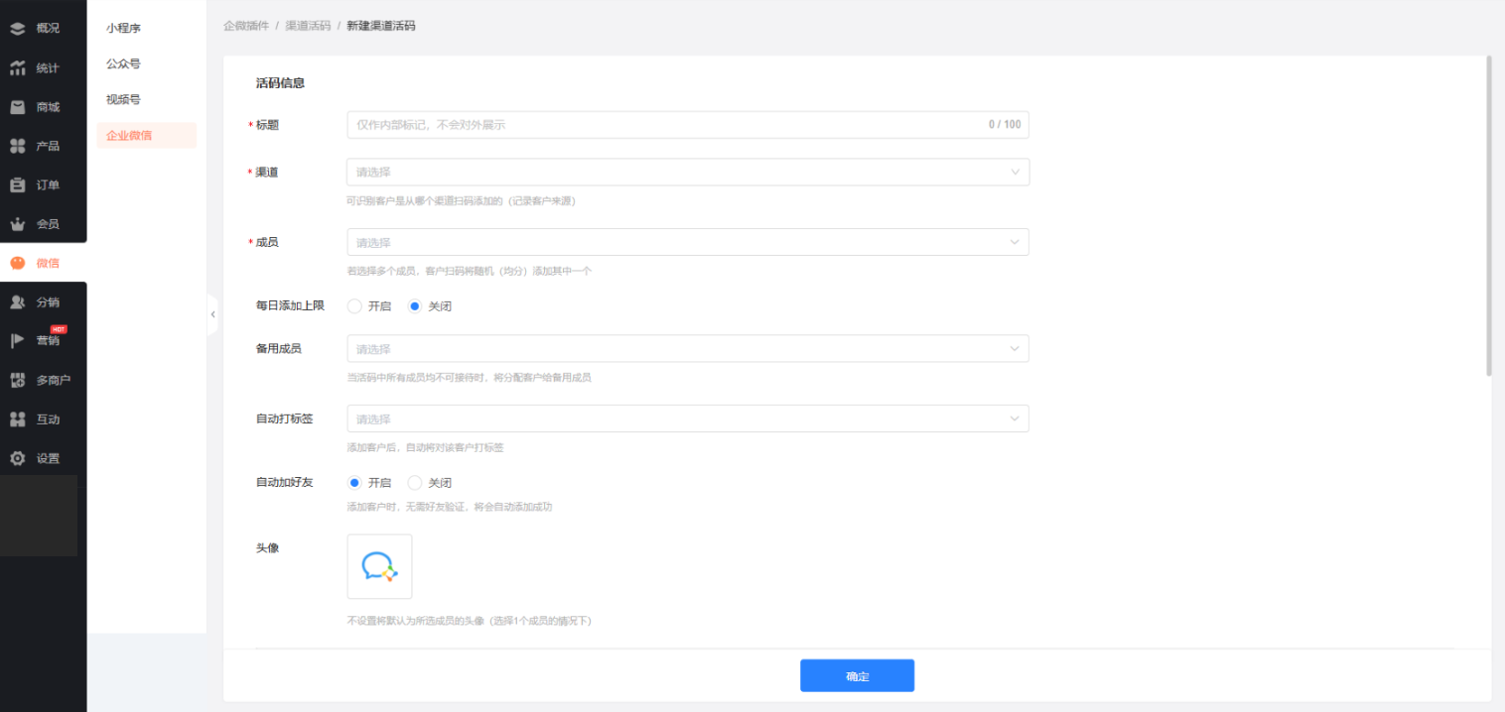
Task: Select the 商城 mall icon
Action: tap(18, 107)
